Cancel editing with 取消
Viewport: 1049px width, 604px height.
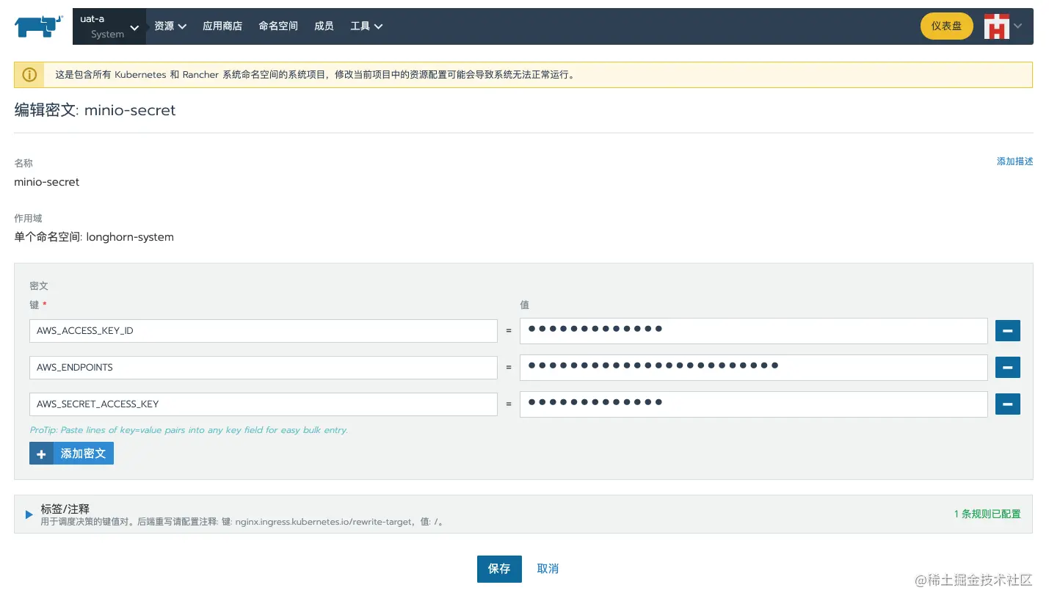[548, 569]
